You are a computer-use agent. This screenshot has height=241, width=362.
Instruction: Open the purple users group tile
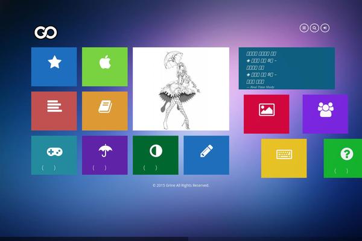click(x=326, y=114)
